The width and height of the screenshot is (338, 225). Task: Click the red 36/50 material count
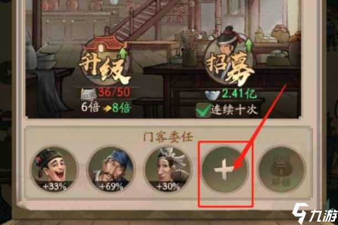114,93
